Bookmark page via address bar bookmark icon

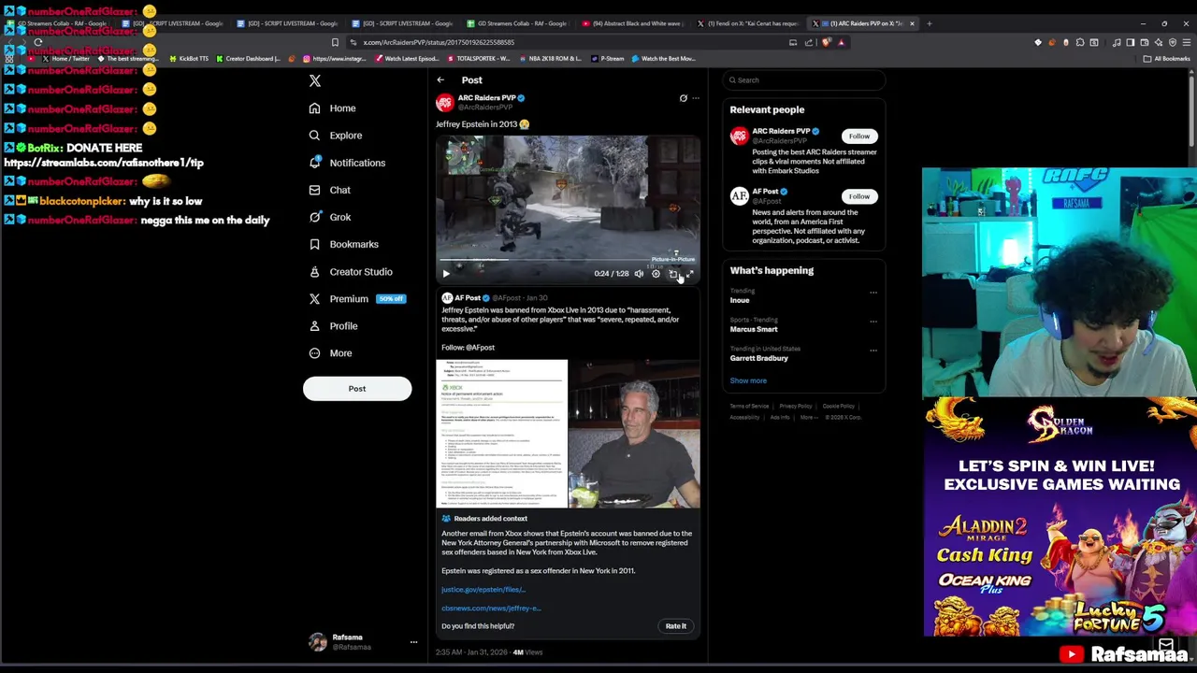click(335, 43)
